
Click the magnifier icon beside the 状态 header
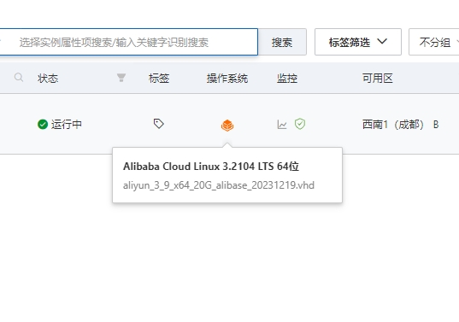(x=19, y=78)
